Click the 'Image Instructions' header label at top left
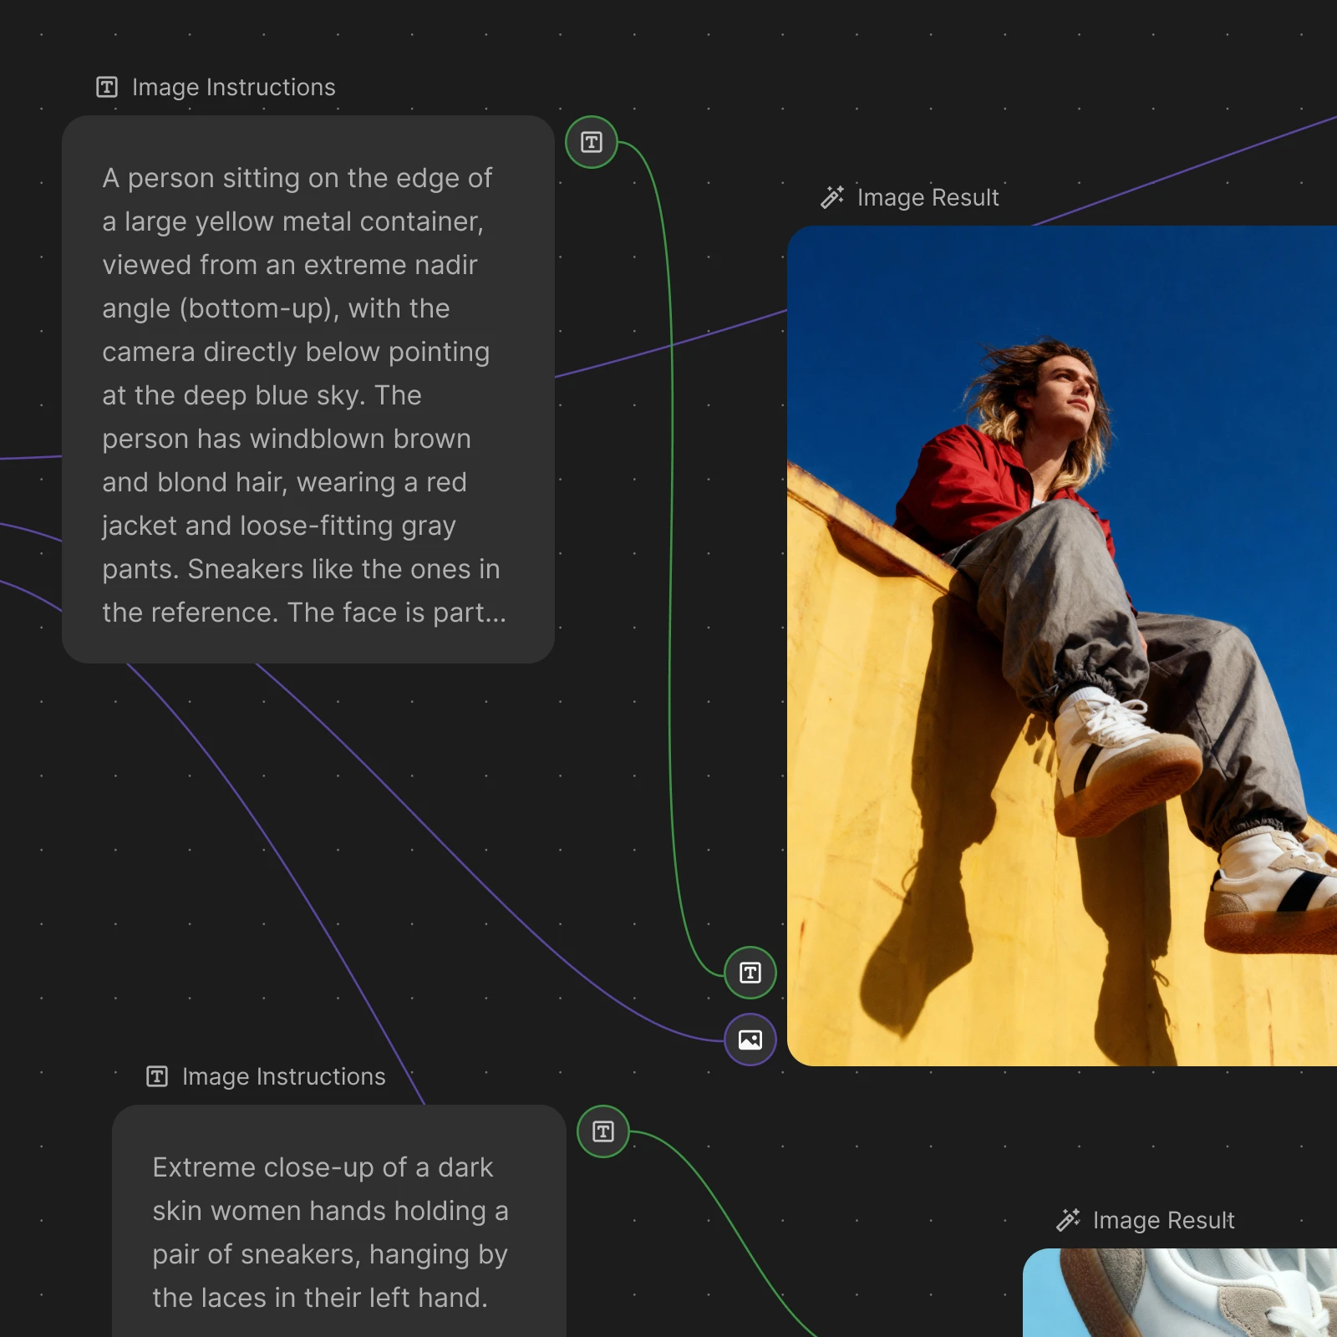The width and height of the screenshot is (1337, 1337). click(233, 86)
